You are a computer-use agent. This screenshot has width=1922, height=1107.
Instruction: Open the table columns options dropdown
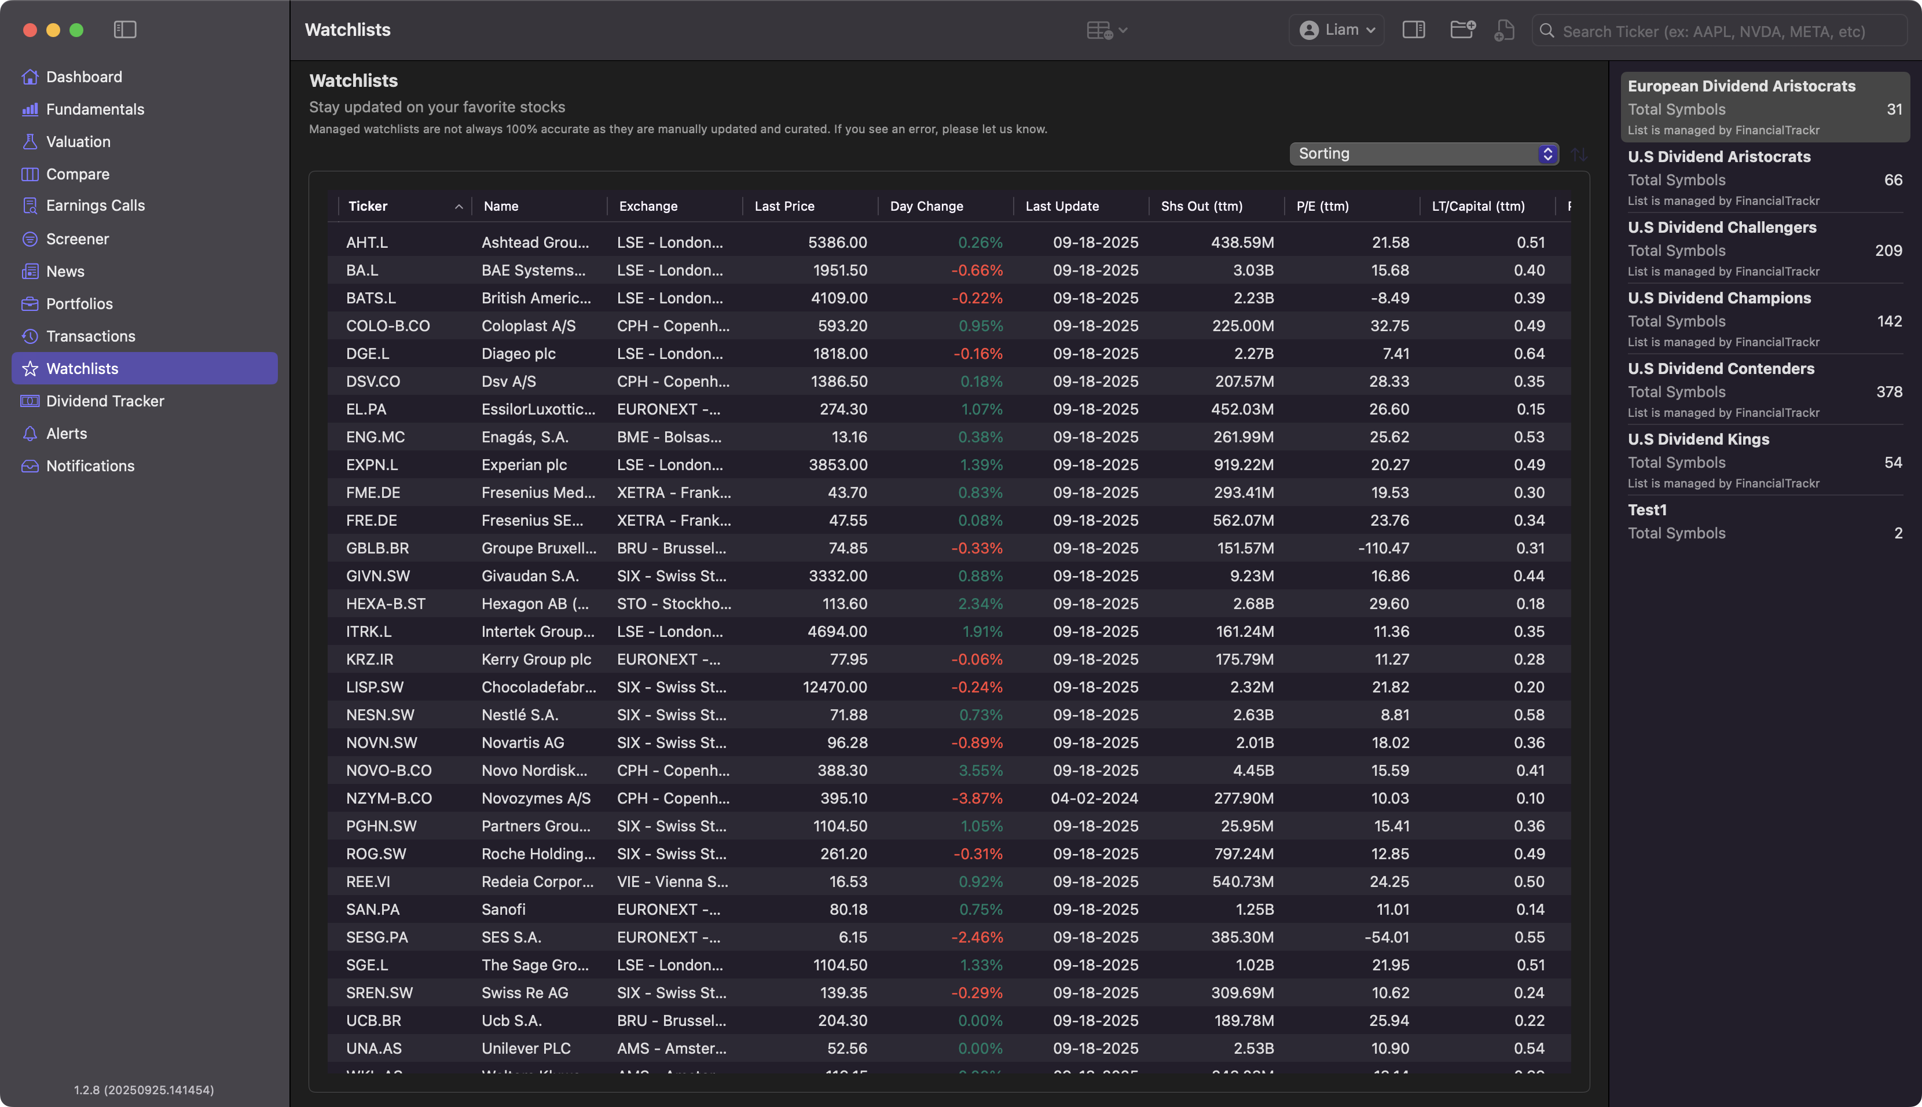click(x=1106, y=31)
